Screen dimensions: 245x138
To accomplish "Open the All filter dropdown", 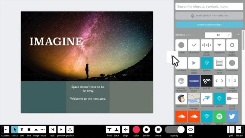I will 218,35.
